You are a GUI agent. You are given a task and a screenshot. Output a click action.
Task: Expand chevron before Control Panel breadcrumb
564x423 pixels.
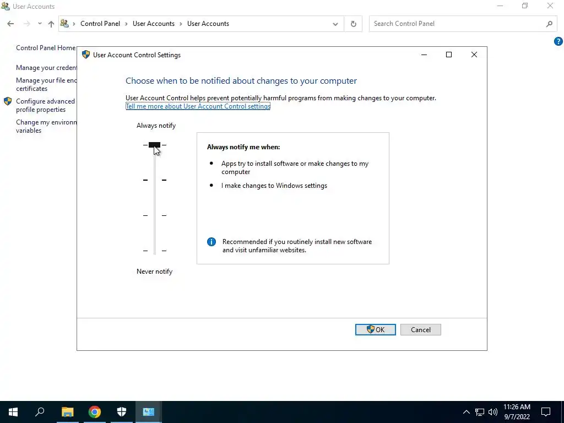pyautogui.click(x=74, y=24)
